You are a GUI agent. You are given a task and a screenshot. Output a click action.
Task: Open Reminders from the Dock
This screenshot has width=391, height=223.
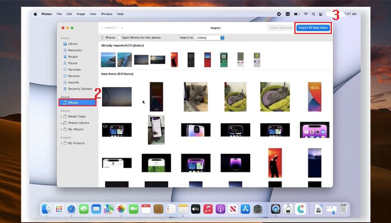[x=171, y=209]
